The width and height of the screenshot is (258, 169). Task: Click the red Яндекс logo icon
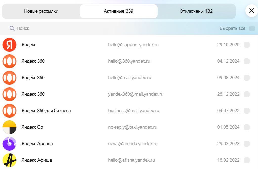9,45
